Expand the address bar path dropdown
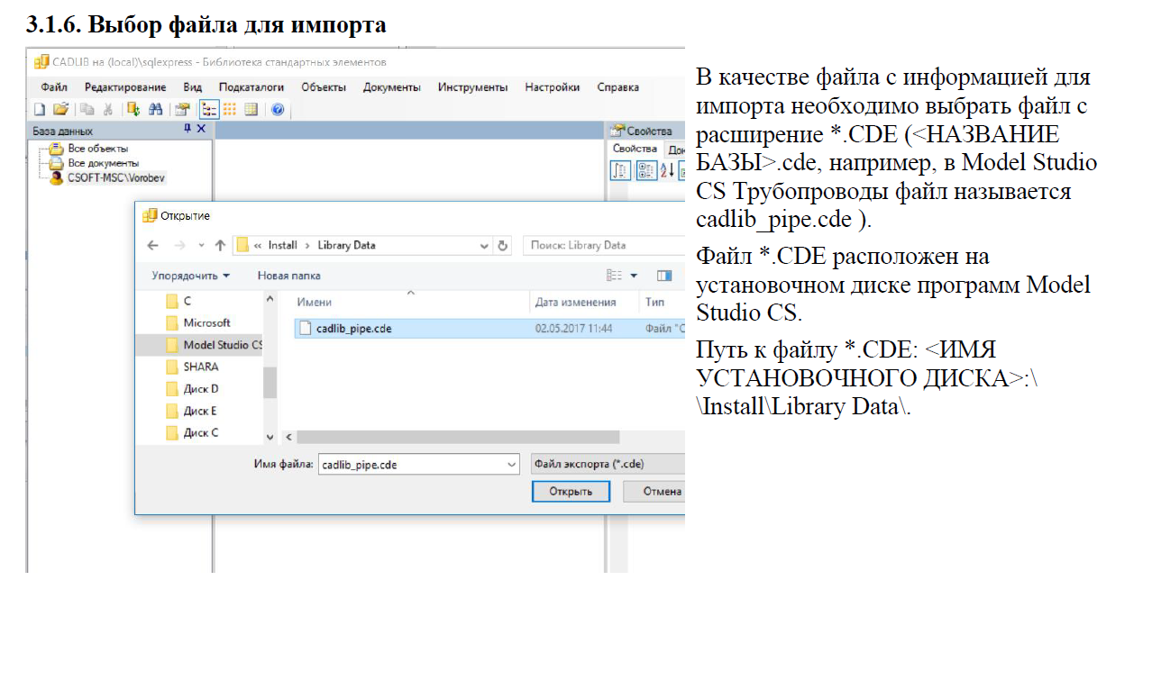 tap(485, 245)
